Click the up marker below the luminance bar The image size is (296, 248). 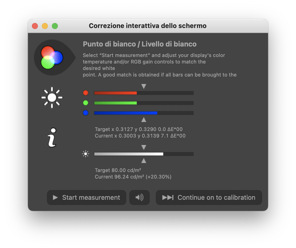click(144, 161)
